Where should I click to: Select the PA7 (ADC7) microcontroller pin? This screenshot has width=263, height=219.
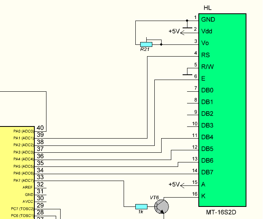coord(23,180)
